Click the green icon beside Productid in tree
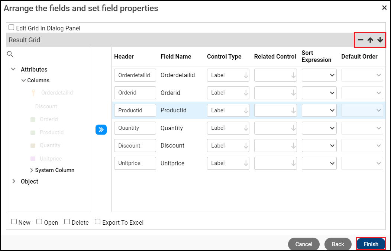This screenshot has height=251, width=391. [33, 132]
